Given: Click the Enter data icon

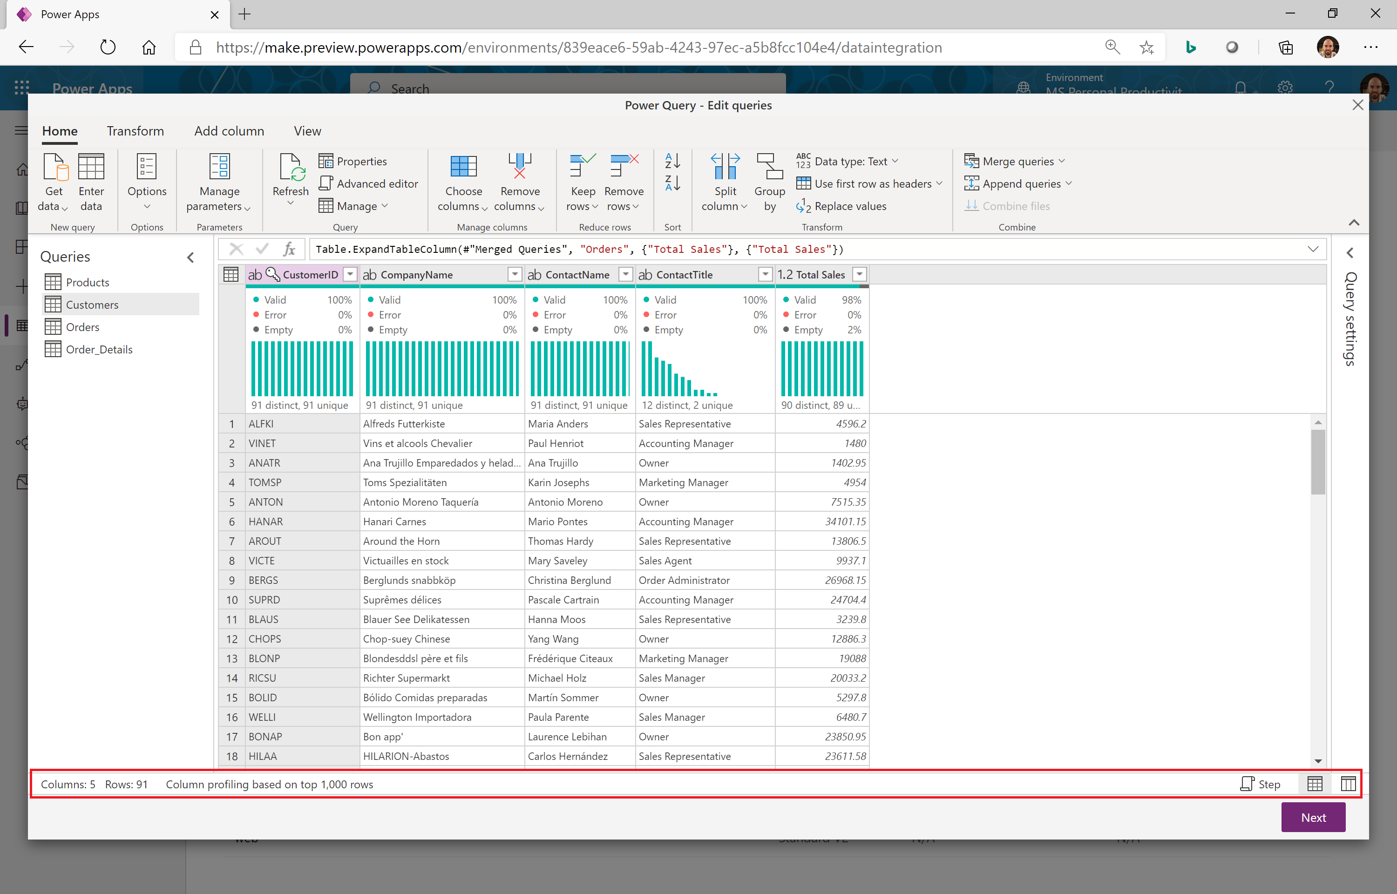Looking at the screenshot, I should [x=91, y=167].
